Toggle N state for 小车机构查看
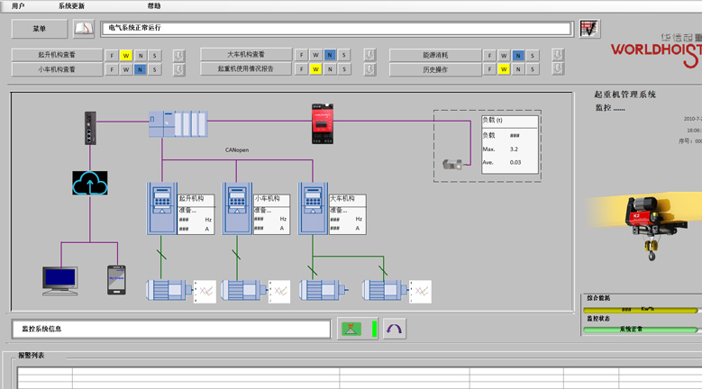Image resolution: width=702 pixels, height=389 pixels. pyautogui.click(x=140, y=69)
